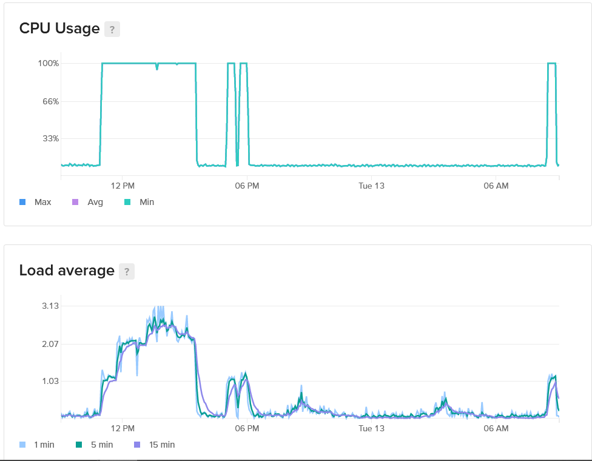This screenshot has width=592, height=461.
Task: Select the CPU Usage chart title
Action: point(59,29)
